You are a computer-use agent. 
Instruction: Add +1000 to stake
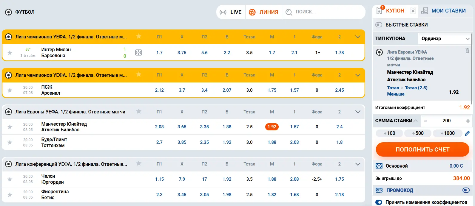[448, 133]
